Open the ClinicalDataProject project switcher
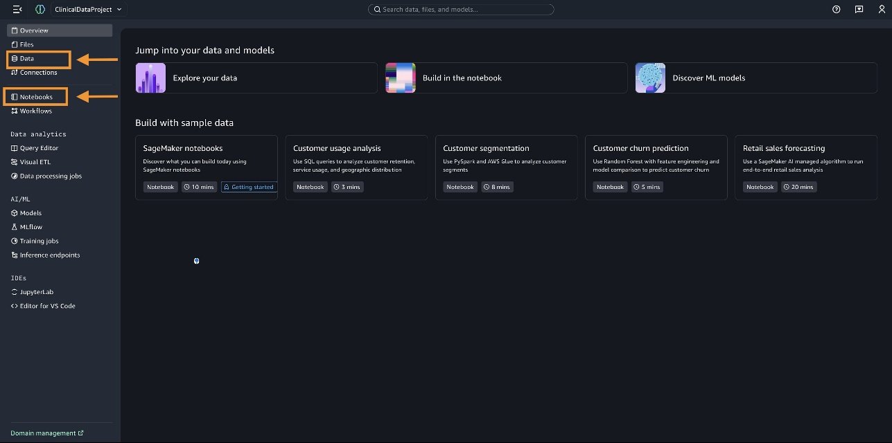The image size is (892, 443). (88, 9)
